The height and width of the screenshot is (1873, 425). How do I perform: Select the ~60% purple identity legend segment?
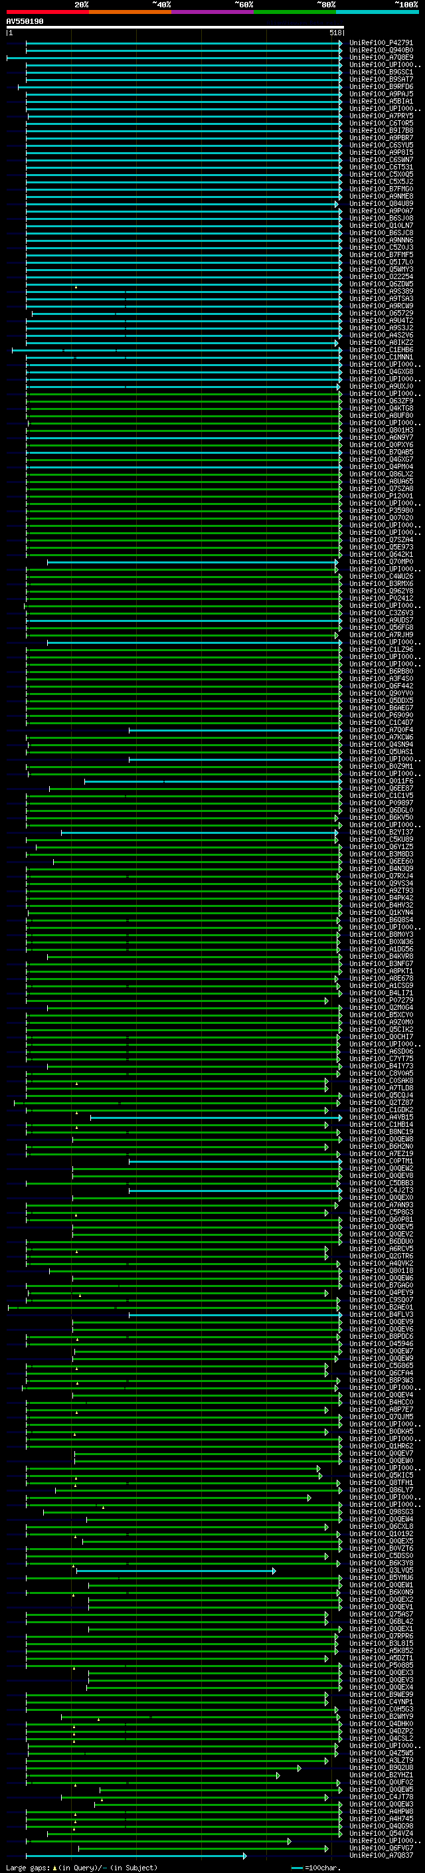[x=213, y=12]
